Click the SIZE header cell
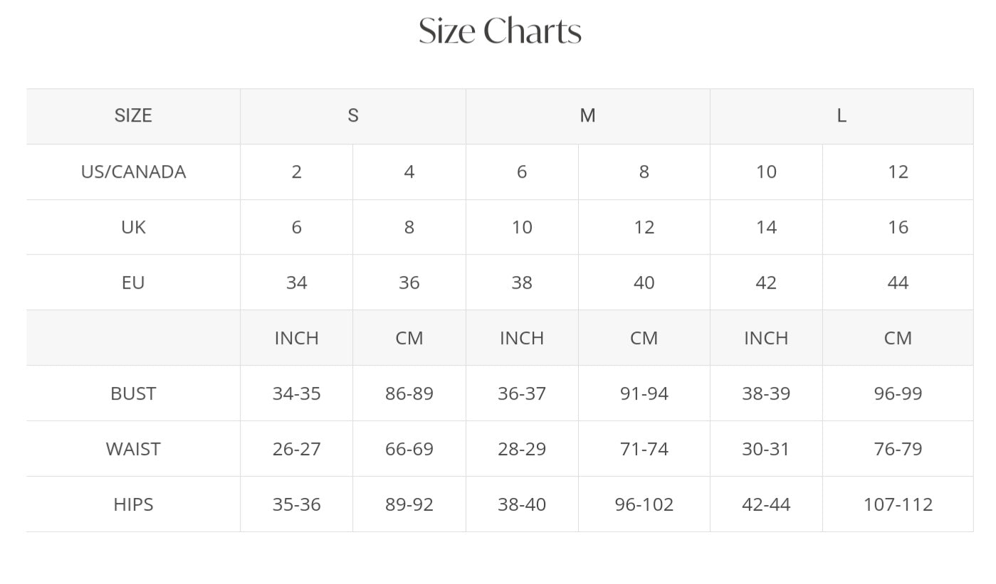This screenshot has height=584, width=996. coord(133,116)
